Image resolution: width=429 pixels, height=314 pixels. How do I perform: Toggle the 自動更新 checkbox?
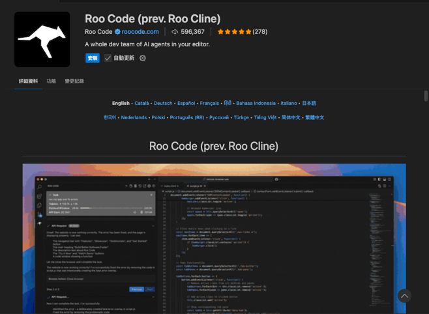pos(108,58)
